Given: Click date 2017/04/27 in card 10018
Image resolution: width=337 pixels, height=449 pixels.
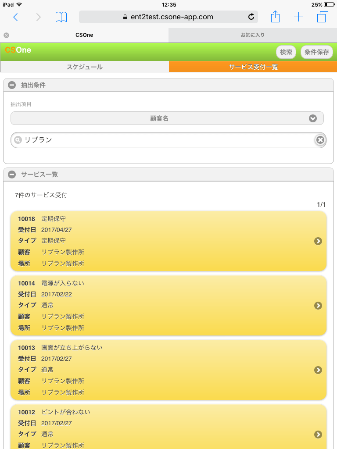Looking at the screenshot, I should pyautogui.click(x=57, y=230).
